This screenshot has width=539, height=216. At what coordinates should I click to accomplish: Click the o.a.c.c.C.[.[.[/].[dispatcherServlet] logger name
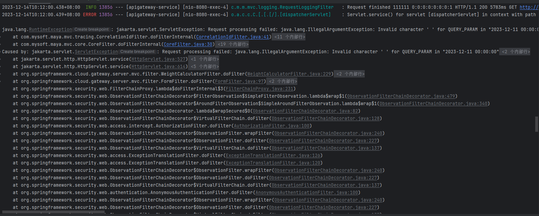[x=281, y=14]
